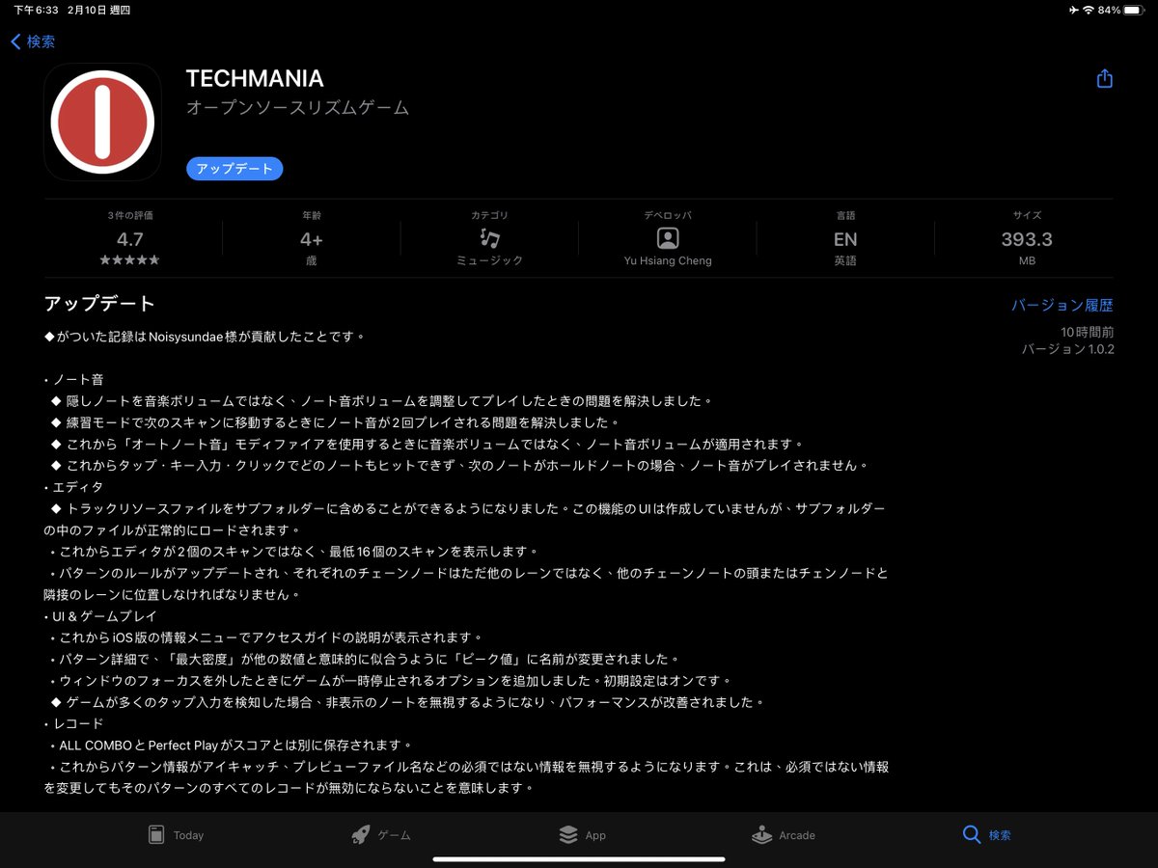Tap the EN language info
Image resolution: width=1158 pixels, height=868 pixels.
tap(845, 239)
